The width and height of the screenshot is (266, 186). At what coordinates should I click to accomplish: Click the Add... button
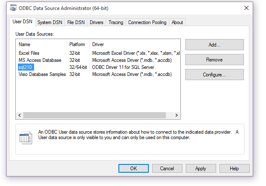pyautogui.click(x=214, y=45)
